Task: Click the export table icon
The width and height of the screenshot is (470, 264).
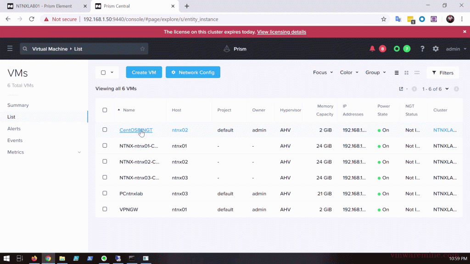Action: [x=401, y=89]
